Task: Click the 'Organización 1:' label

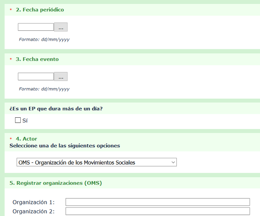Action: 33,202
